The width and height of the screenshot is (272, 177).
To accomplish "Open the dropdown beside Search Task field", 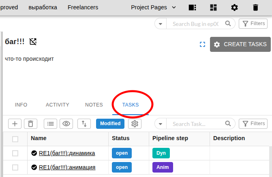I will tap(161, 124).
